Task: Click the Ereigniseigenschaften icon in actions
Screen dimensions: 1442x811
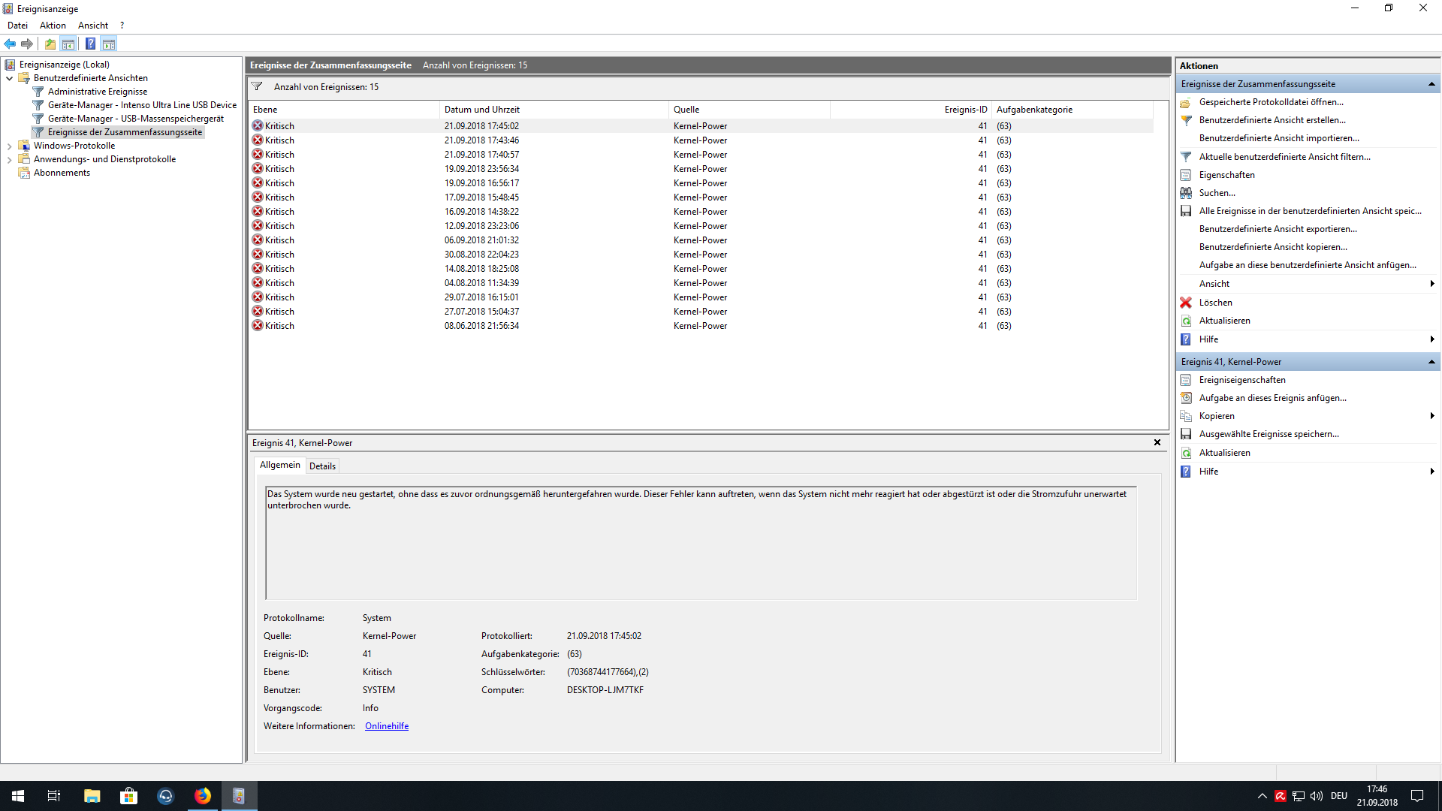Action: 1186,380
